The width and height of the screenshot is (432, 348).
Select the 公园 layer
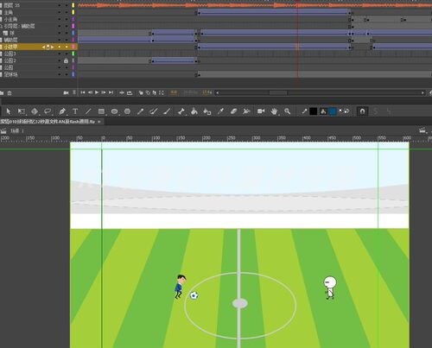click(x=9, y=67)
